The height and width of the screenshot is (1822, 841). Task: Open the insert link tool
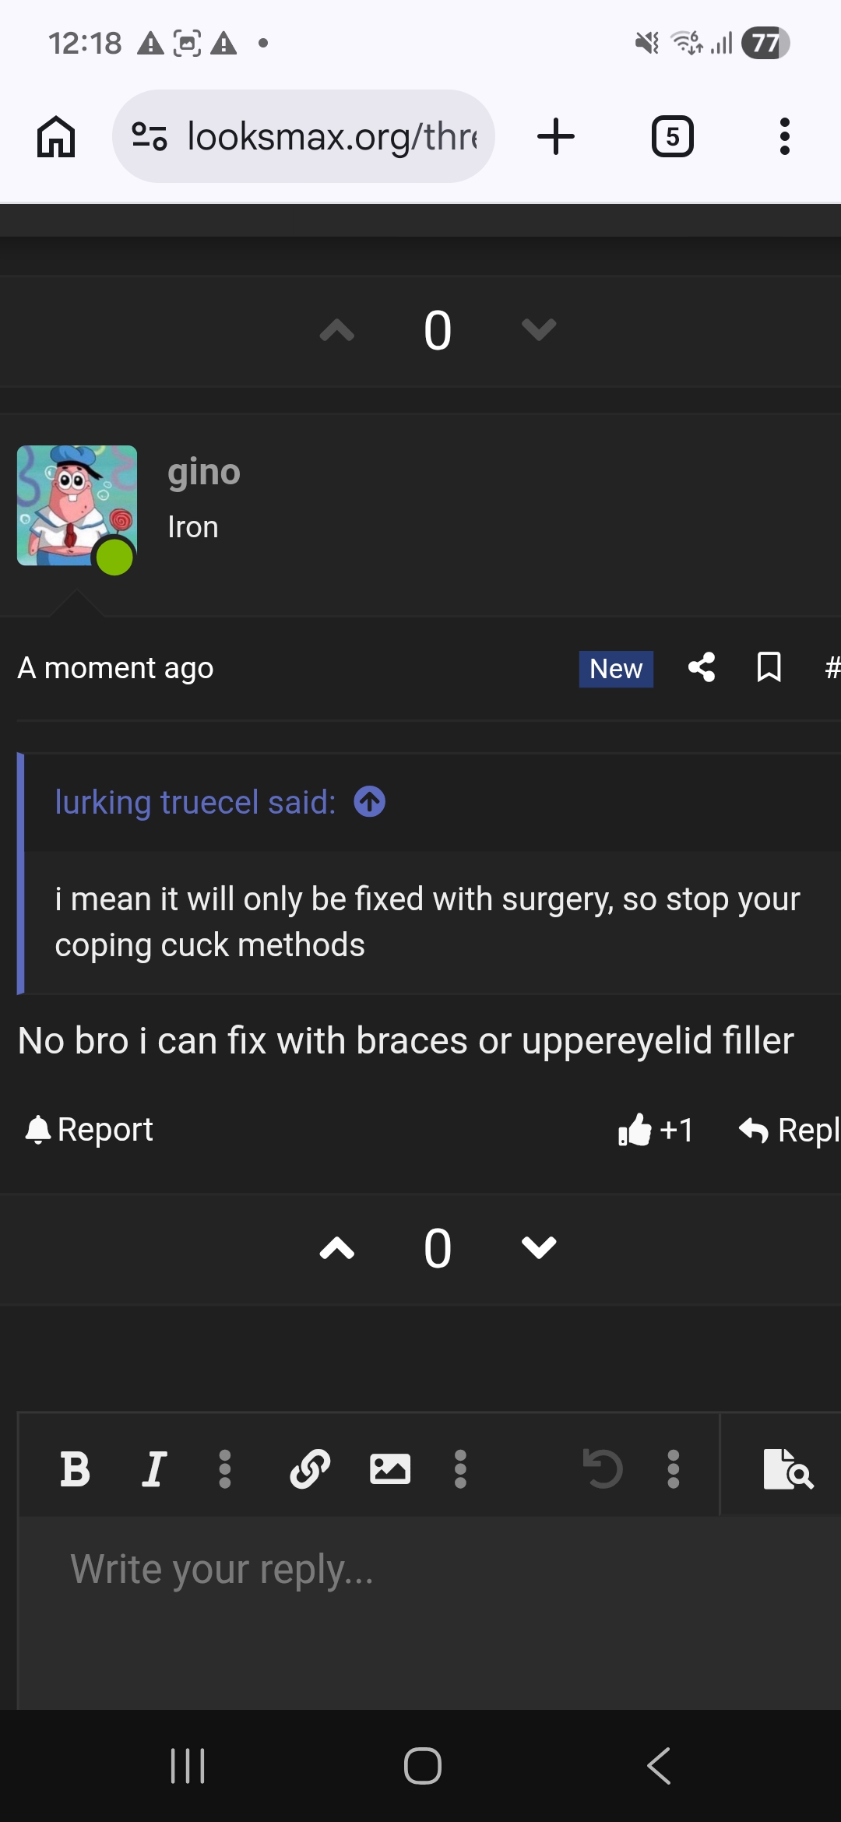click(x=309, y=1469)
